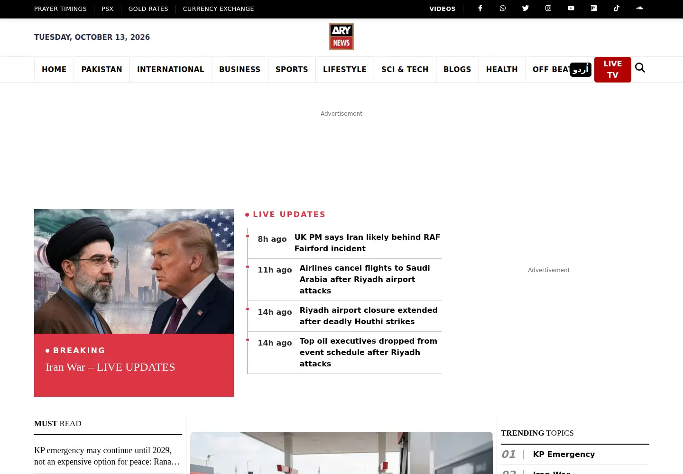View Gold Rates
Screen dimensions: 683x474
click(148, 9)
